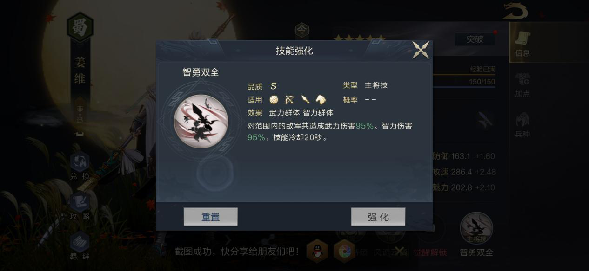Screen dimensions: 589x271
Task: Tap the 攻略 strategy guide icon
Action: click(x=80, y=206)
